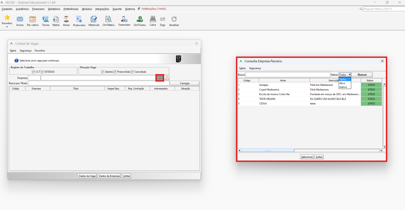
Task: Open the Caixa cash register icon
Action: (153, 19)
